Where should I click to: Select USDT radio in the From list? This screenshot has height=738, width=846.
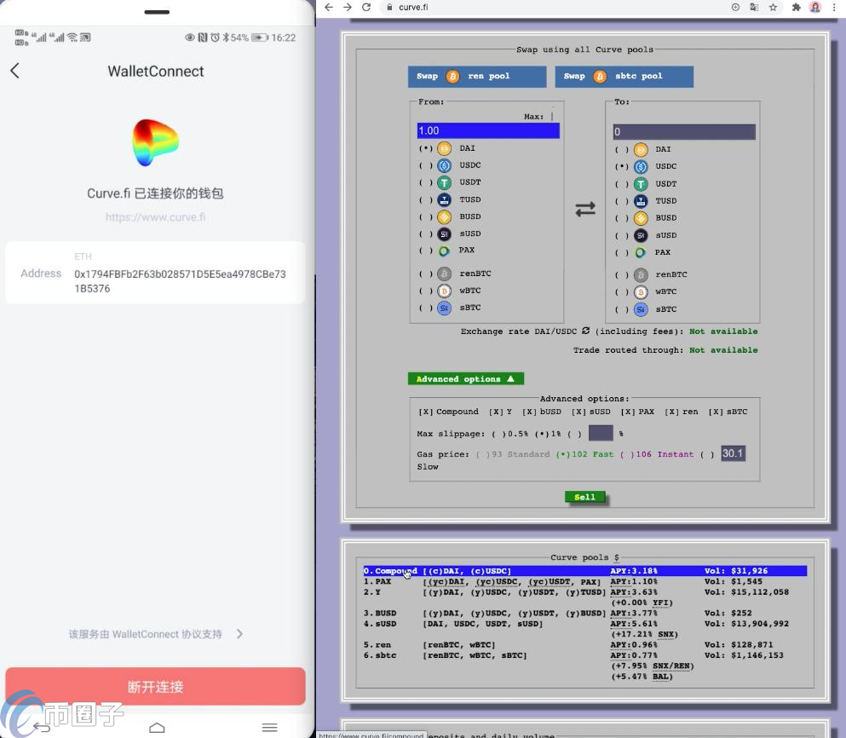(426, 182)
